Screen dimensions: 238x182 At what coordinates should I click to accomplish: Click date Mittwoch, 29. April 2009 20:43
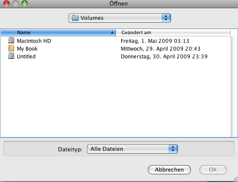coord(161,49)
